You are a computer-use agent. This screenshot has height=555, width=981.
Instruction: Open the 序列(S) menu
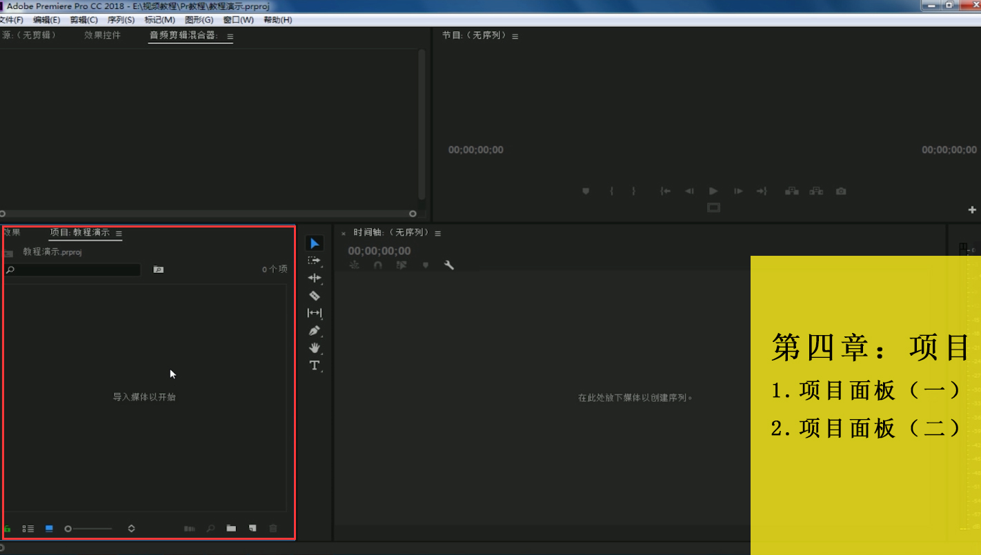(x=121, y=20)
